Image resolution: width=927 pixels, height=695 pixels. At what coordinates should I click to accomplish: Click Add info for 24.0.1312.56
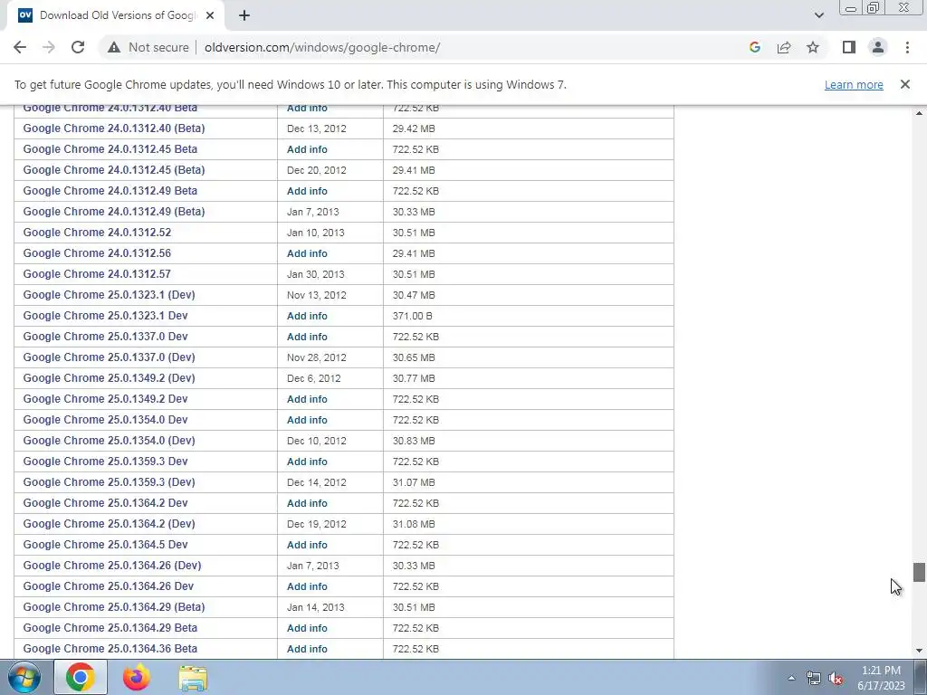(x=307, y=253)
